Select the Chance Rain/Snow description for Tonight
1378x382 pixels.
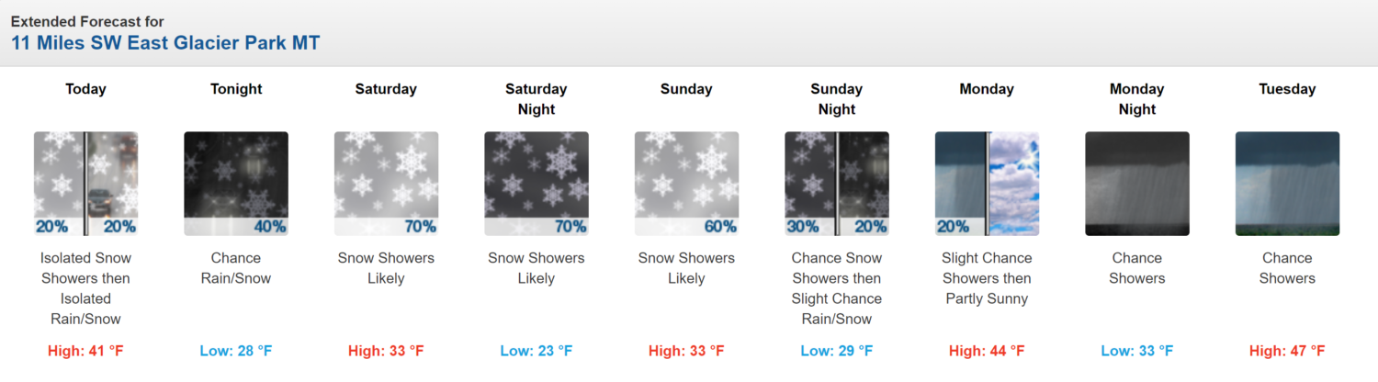tap(236, 268)
